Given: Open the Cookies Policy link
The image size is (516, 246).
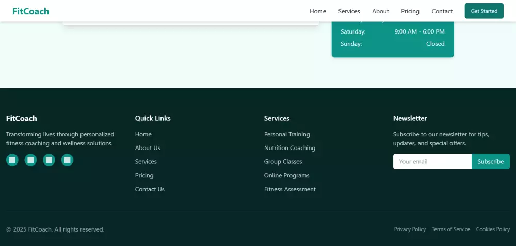Looking at the screenshot, I should (x=493, y=229).
